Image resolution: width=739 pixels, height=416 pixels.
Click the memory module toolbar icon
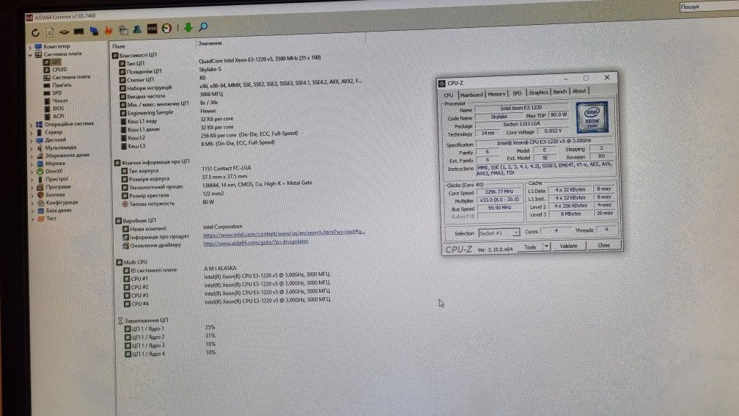pos(78,32)
